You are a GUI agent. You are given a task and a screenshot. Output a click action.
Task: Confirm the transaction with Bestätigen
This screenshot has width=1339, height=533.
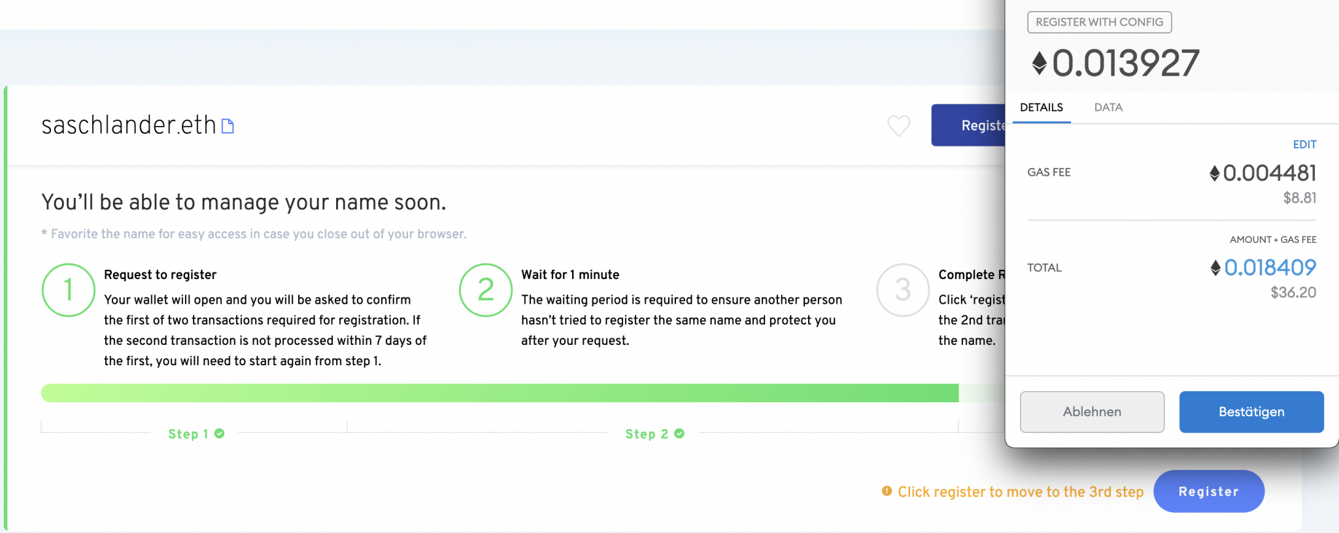pyautogui.click(x=1251, y=412)
